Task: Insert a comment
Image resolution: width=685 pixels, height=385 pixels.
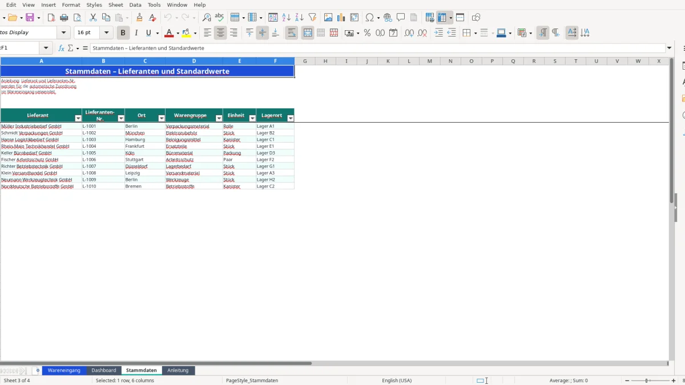Action: pyautogui.click(x=401, y=18)
